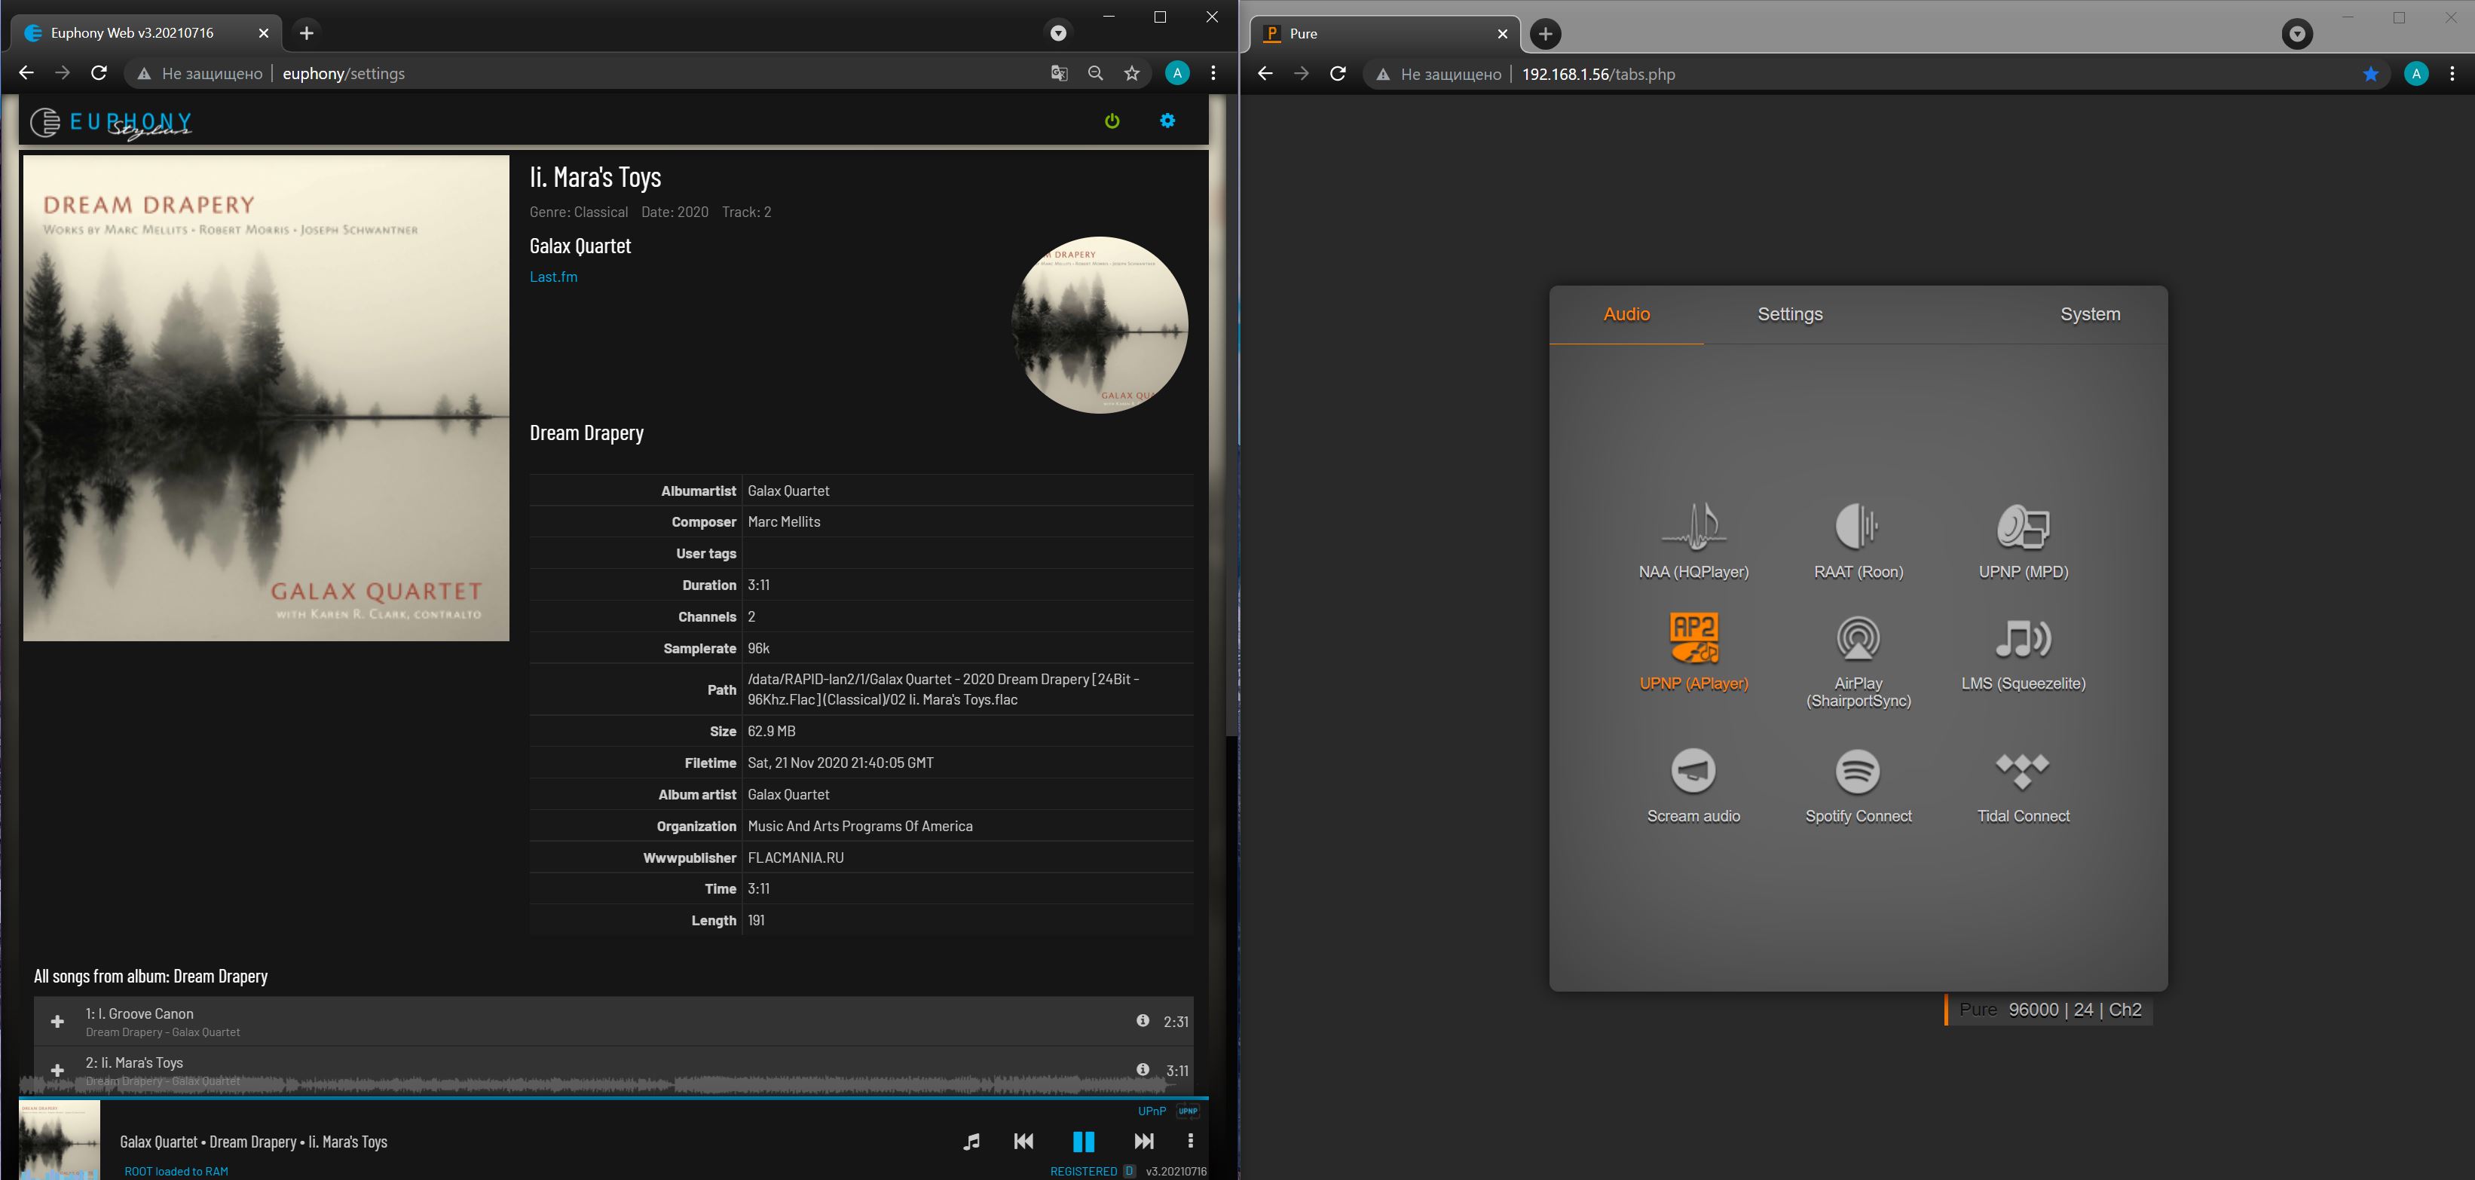Click the green power icon in Euphony
This screenshot has width=2475, height=1180.
(x=1112, y=121)
